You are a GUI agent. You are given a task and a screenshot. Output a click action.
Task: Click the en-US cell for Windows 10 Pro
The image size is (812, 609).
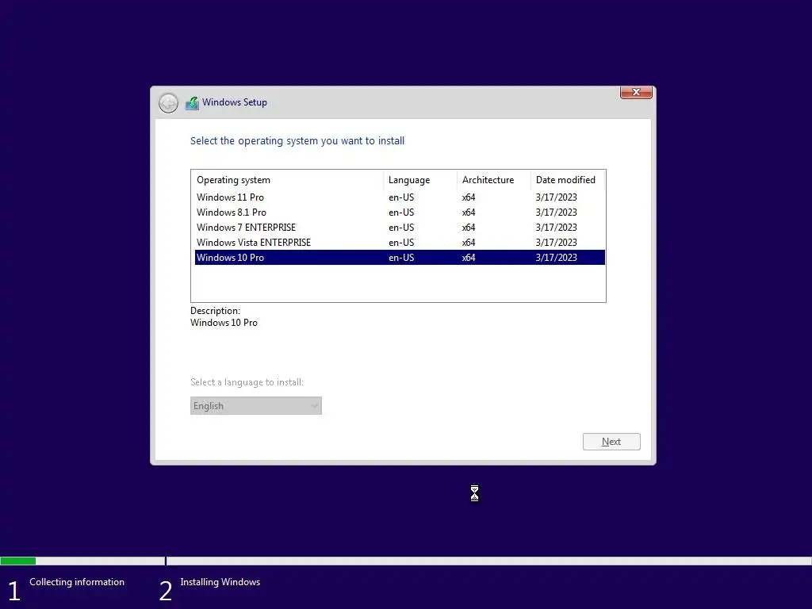pyautogui.click(x=401, y=258)
